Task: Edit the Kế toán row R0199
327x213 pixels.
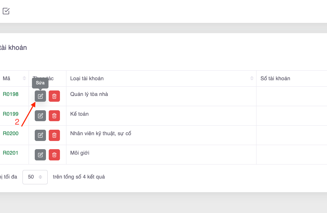Action: [40, 116]
